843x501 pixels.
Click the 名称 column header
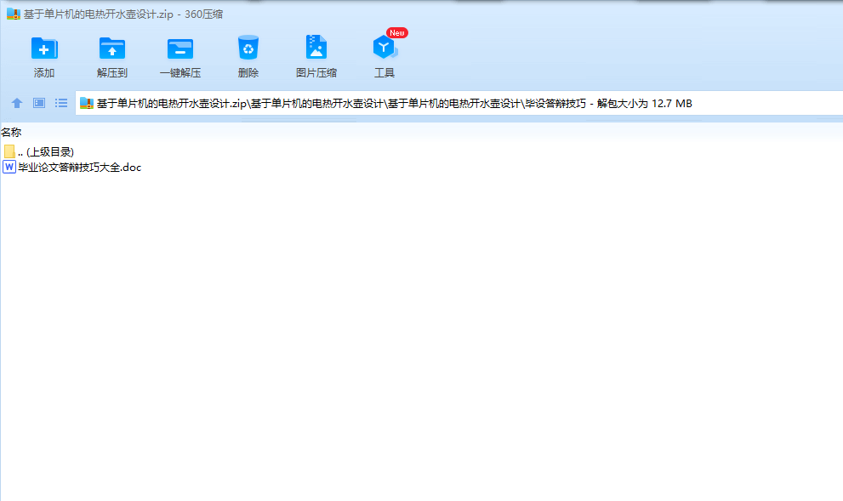[x=11, y=132]
